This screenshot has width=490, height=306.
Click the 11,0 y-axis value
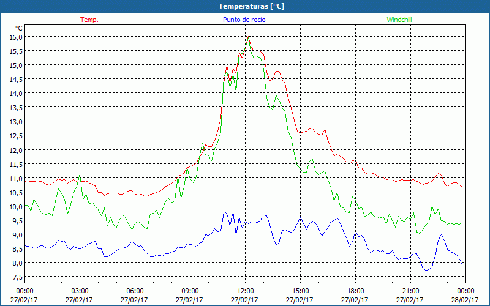pyautogui.click(x=17, y=179)
